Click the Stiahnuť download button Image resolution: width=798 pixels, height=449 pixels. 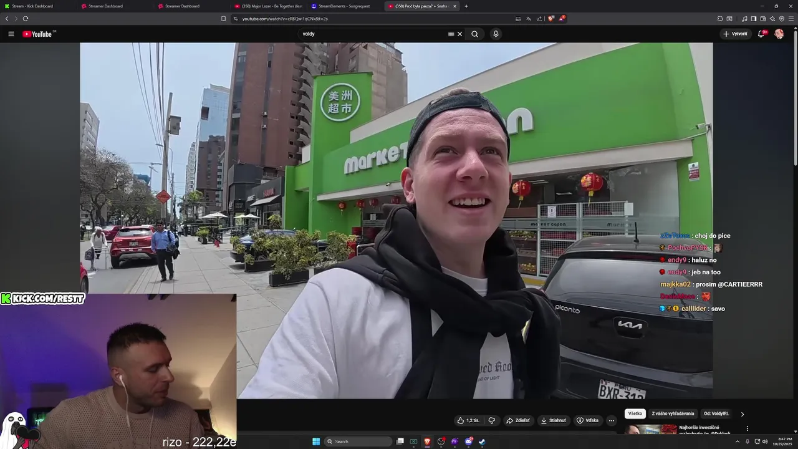click(x=554, y=420)
